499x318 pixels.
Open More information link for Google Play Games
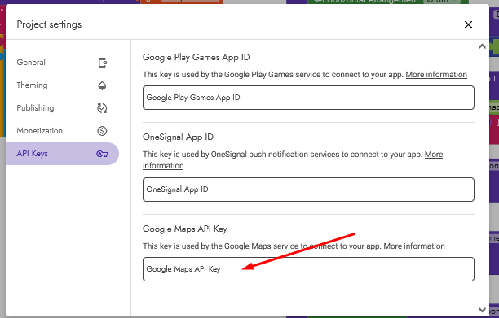436,75
